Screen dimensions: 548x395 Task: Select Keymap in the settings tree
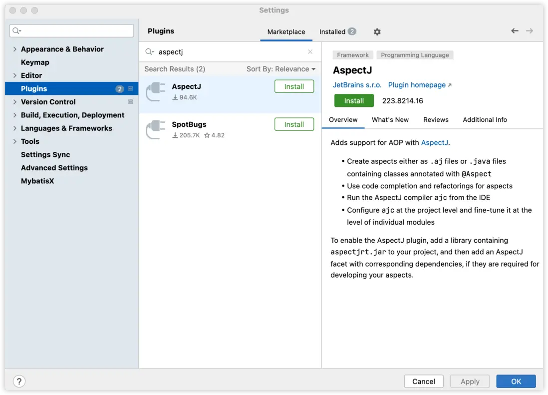coord(35,62)
